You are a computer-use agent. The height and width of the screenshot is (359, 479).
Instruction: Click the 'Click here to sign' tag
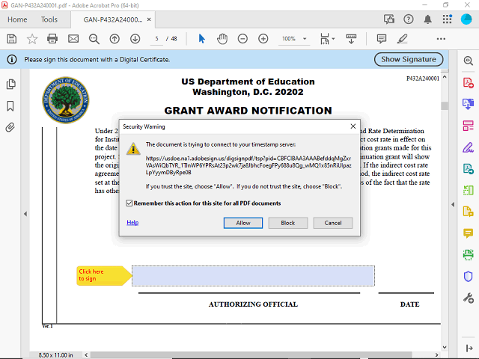[x=104, y=276]
